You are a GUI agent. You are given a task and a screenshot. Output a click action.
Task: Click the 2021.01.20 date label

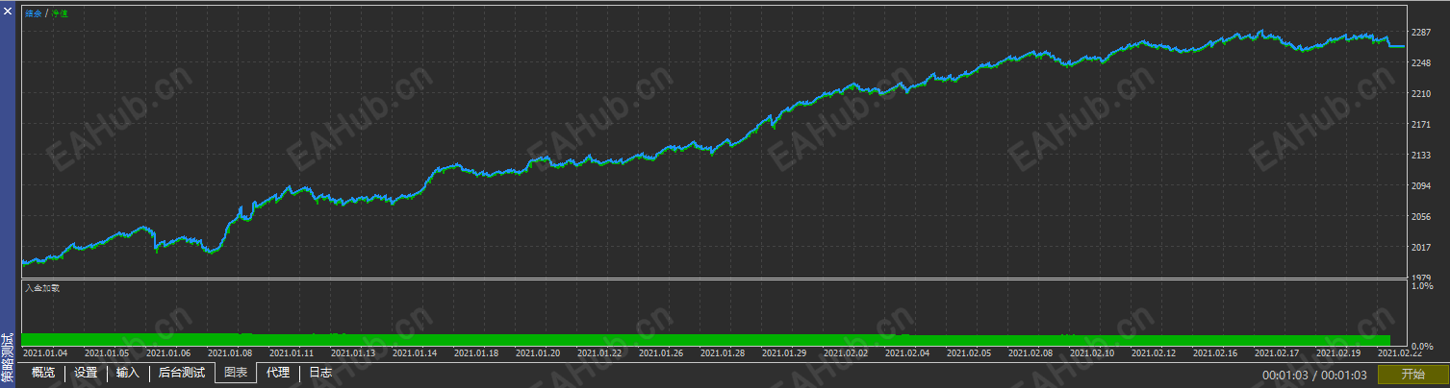click(538, 353)
